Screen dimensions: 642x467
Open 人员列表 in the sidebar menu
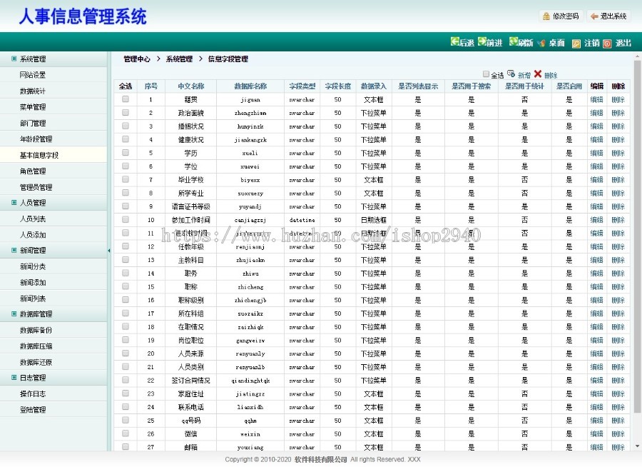tap(33, 219)
